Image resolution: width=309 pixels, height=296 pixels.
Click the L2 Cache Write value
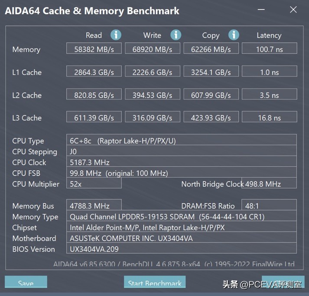pos(153,95)
